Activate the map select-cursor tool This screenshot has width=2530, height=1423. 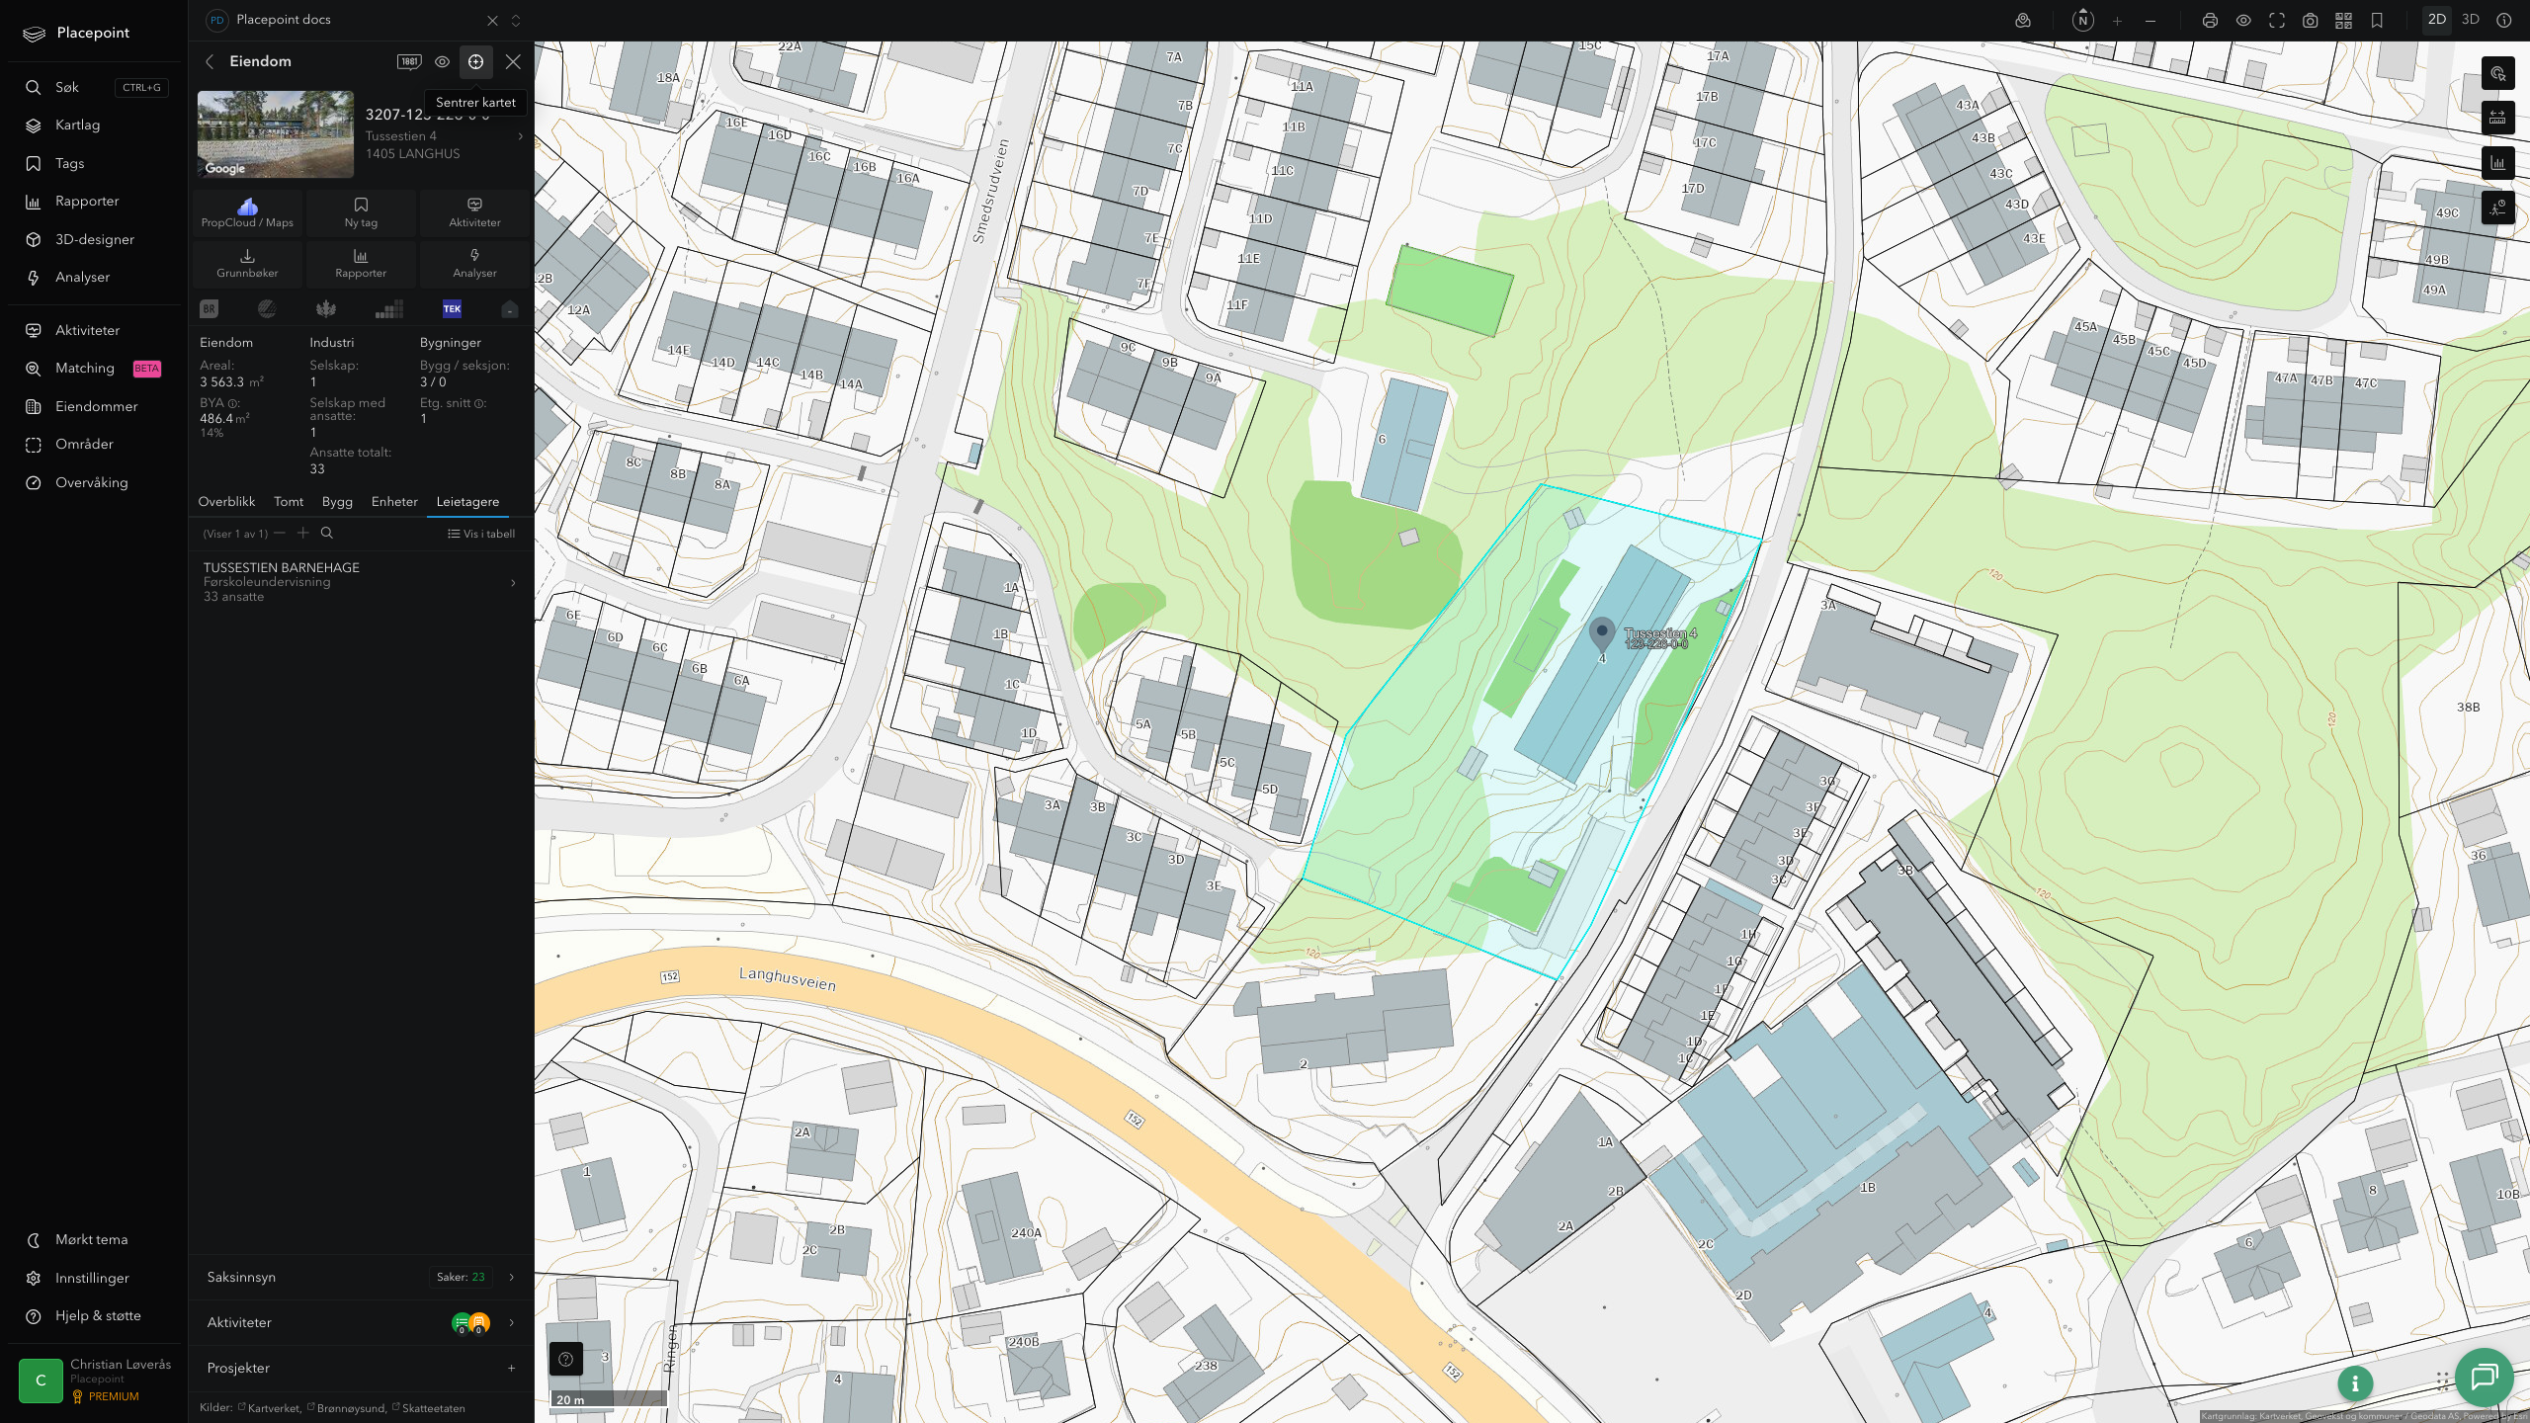tap(2497, 73)
